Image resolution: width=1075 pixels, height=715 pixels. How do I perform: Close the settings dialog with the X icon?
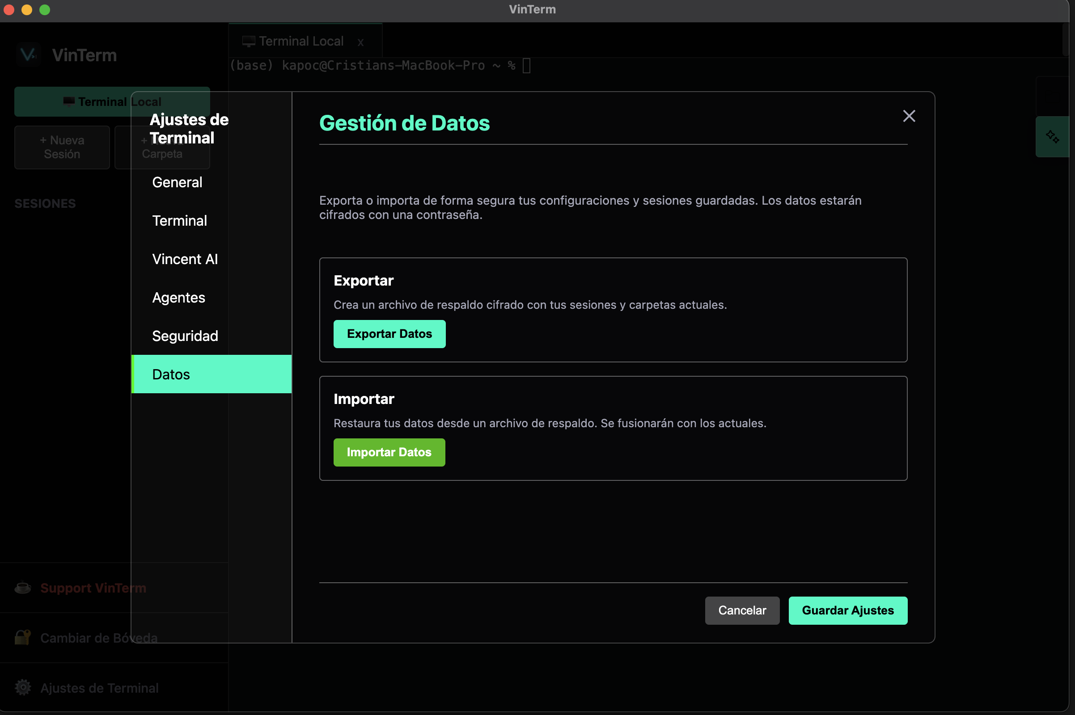(909, 116)
